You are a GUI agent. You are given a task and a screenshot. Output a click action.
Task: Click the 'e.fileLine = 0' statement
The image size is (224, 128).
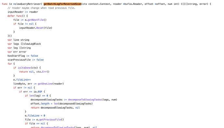pyautogui.click(x=35, y=116)
